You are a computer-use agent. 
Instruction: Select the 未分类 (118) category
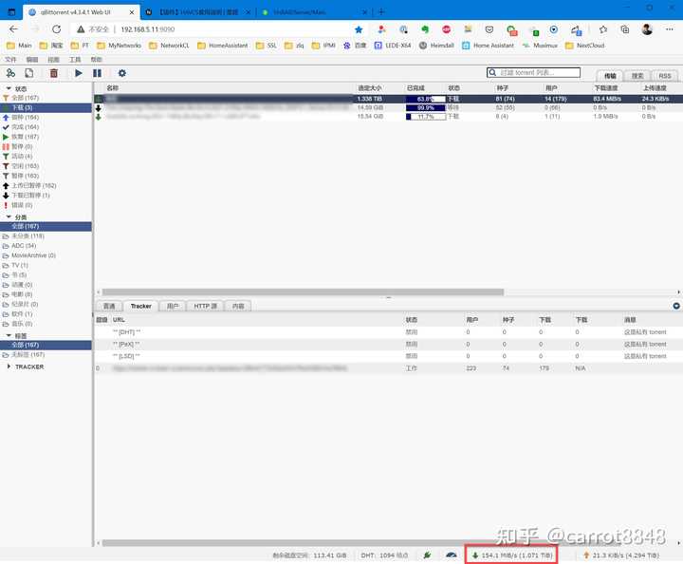click(x=46, y=235)
